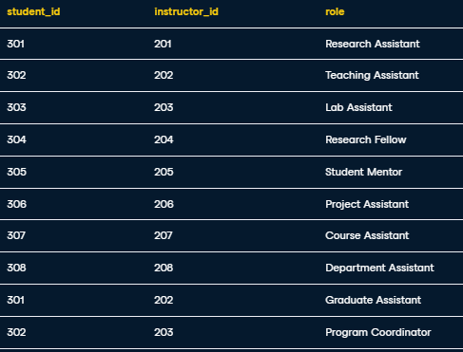Click instructor_id cell showing 205
Image resolution: width=463 pixels, height=352 pixels.
pyautogui.click(x=164, y=172)
